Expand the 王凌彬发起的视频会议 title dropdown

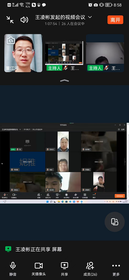click(90, 17)
